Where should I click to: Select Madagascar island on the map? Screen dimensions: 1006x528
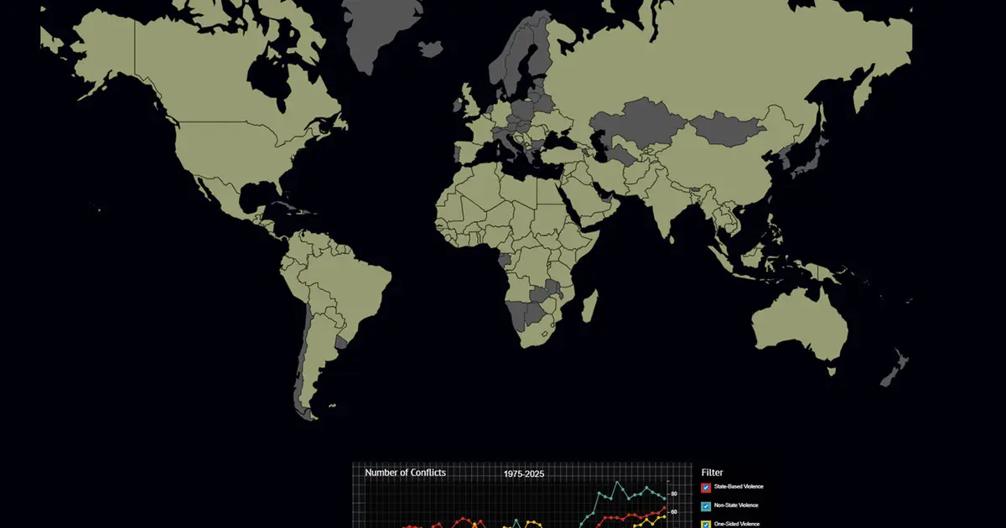coord(589,306)
